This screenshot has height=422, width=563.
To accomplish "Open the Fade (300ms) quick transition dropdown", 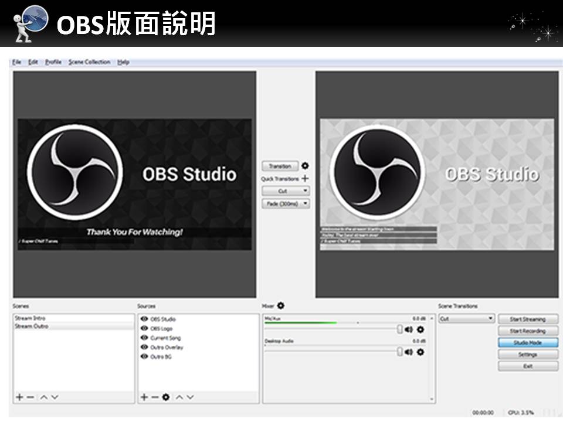I will coord(286,203).
